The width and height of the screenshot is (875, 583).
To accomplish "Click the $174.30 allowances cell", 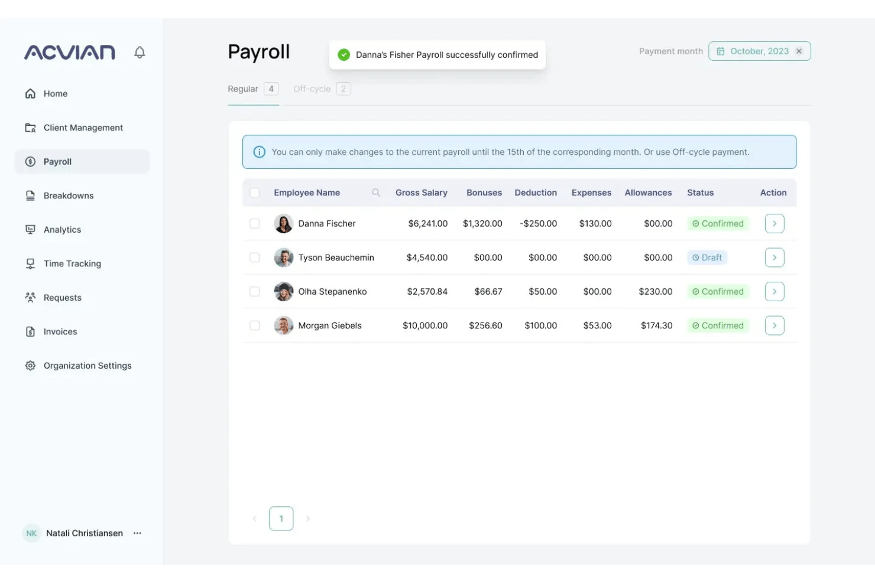I will 657,325.
